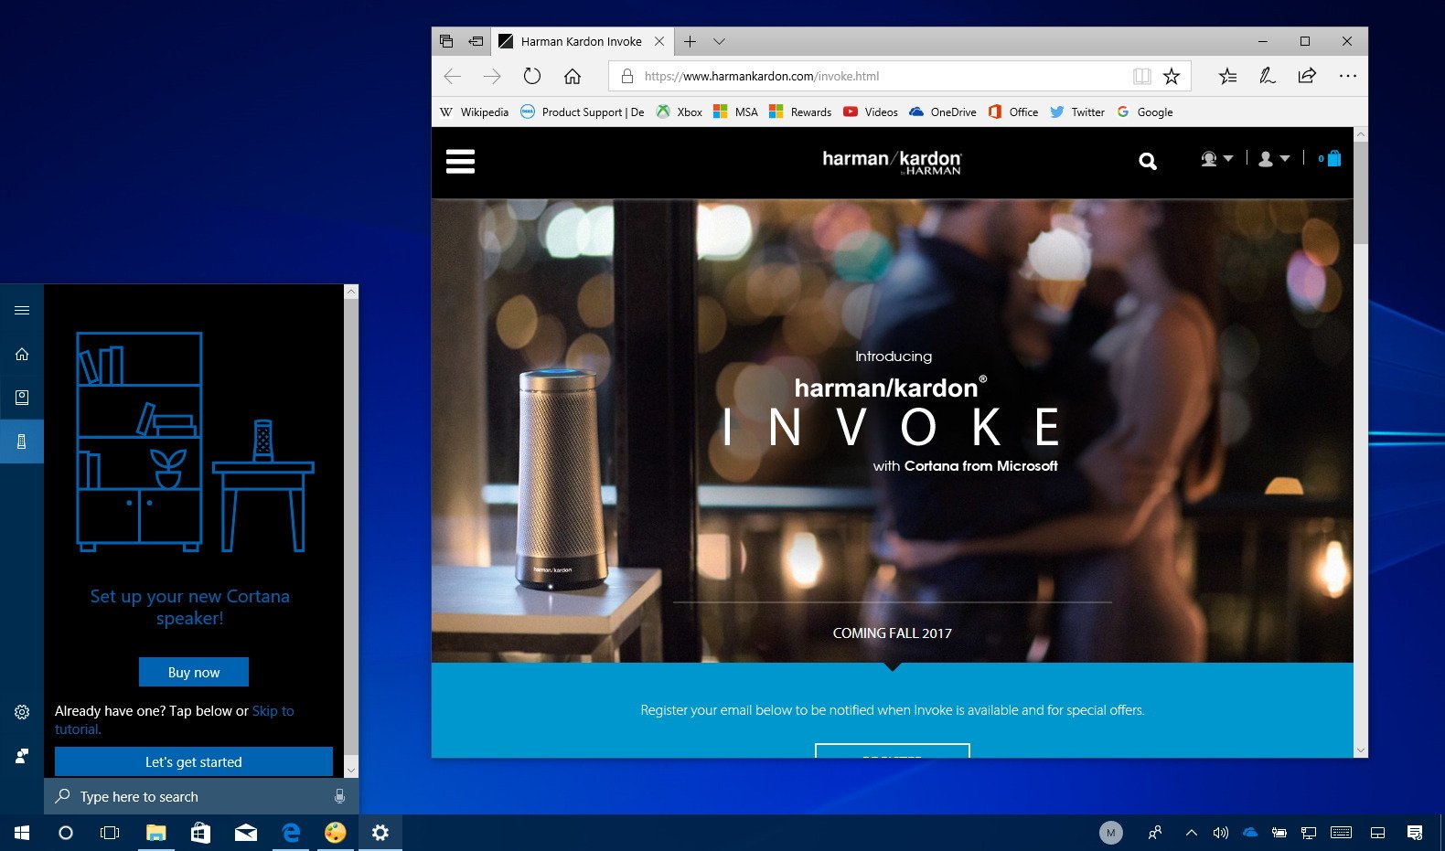Add page to favorites with star icon
This screenshot has width=1445, height=851.
[x=1172, y=77]
